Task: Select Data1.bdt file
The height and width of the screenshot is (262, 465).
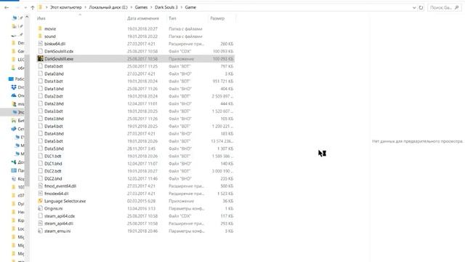Action: [x=54, y=81]
